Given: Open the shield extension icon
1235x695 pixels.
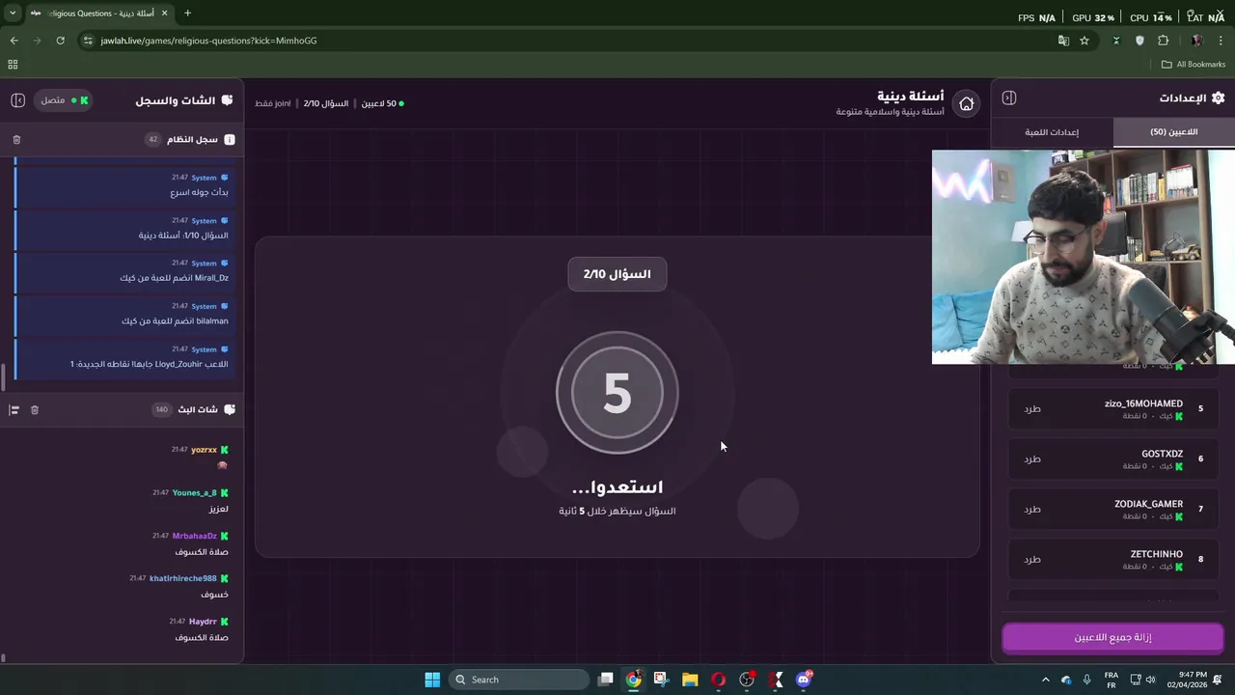Looking at the screenshot, I should [x=1139, y=41].
